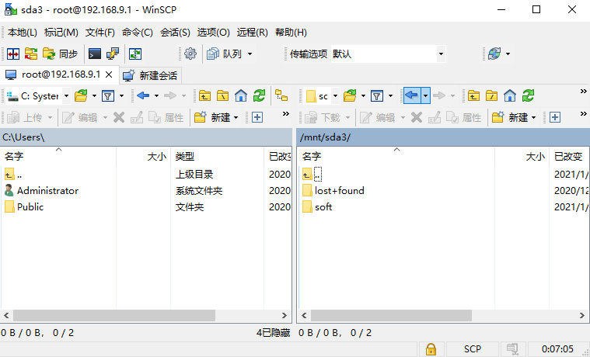Click the remote 新建 new button

pyautogui.click(x=515, y=118)
